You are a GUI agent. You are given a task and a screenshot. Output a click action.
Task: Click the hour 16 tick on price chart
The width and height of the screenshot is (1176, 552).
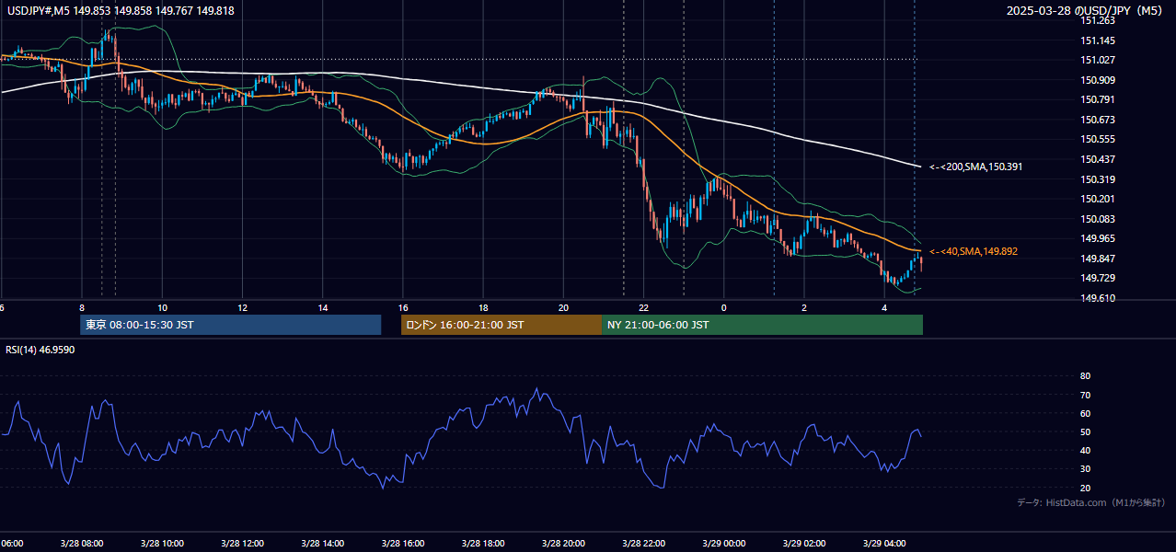tap(403, 306)
